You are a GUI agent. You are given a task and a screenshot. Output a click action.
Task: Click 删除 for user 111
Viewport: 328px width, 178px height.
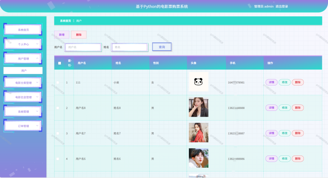click(298, 82)
